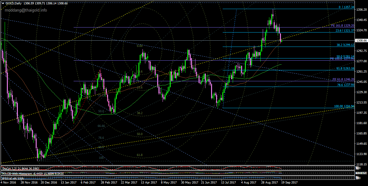Click the 28 Nov 2016 date on time axis
The image size is (368, 186).
[29, 182]
